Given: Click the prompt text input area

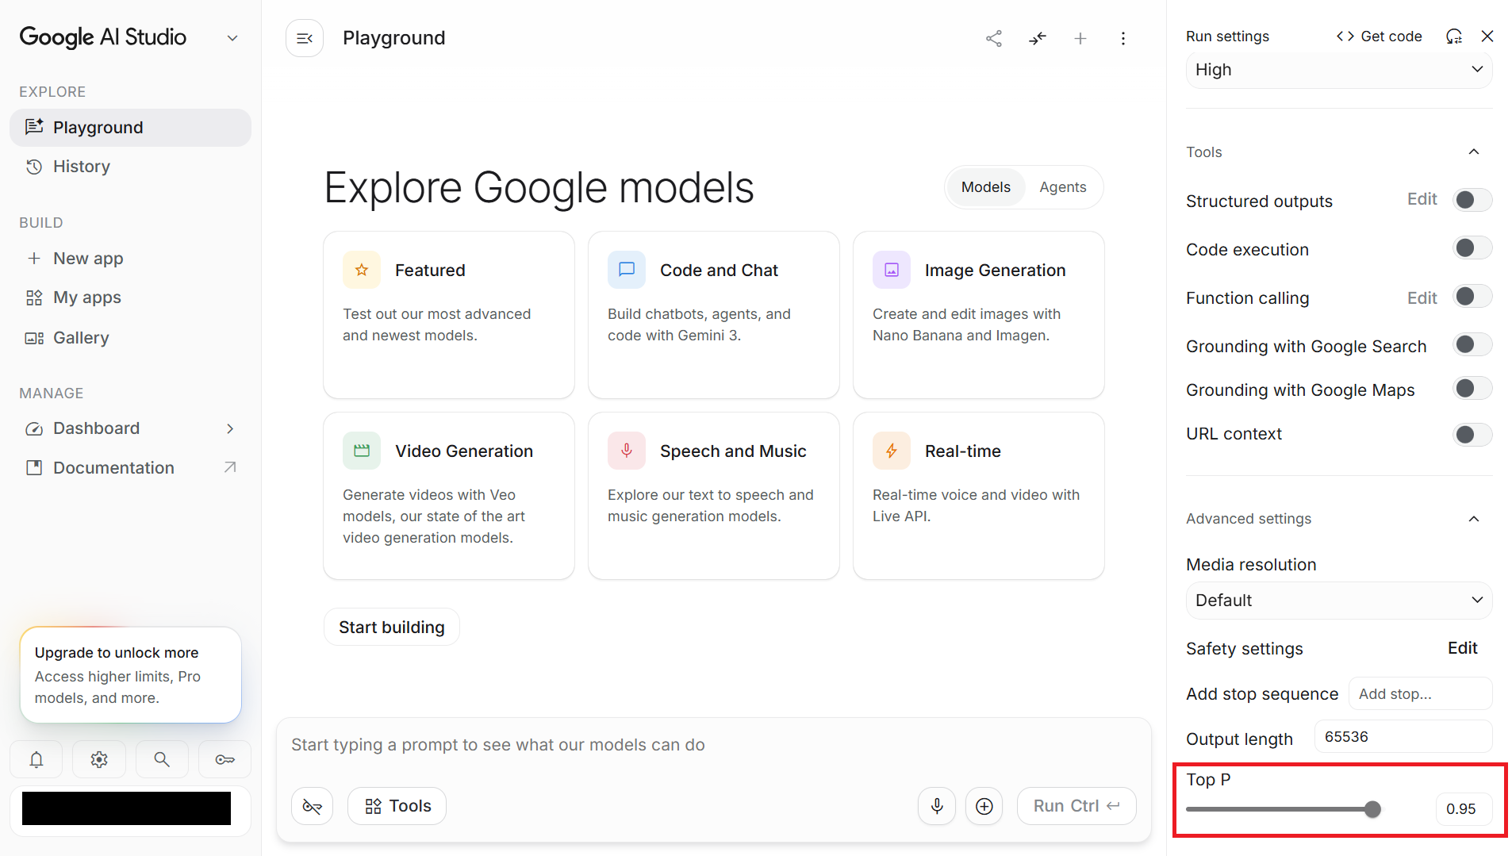Looking at the screenshot, I should tap(714, 745).
